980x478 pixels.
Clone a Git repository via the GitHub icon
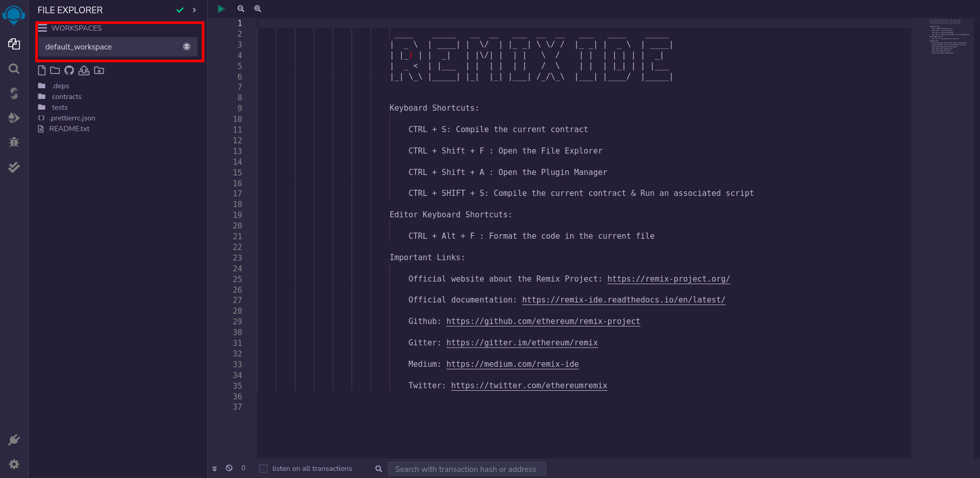(69, 70)
